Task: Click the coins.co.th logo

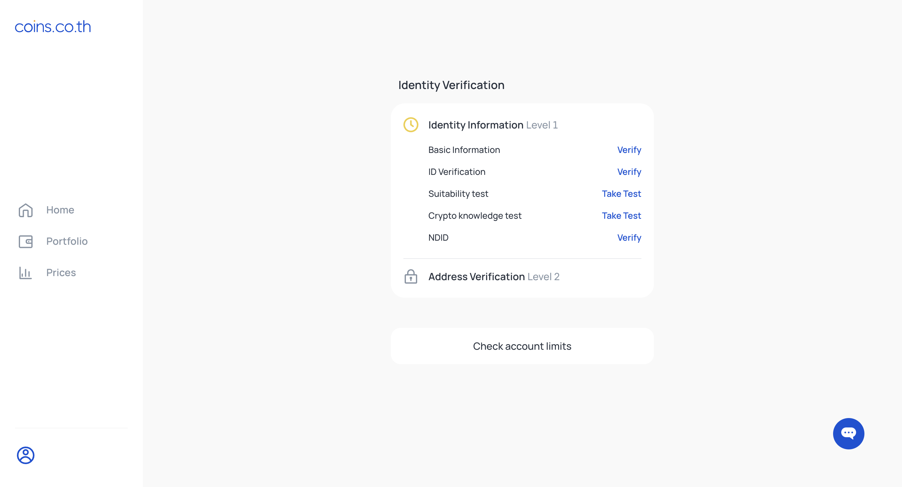Action: pyautogui.click(x=53, y=27)
